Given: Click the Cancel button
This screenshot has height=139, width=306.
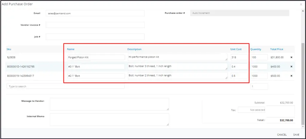Looking at the screenshot, I should point(282,135).
